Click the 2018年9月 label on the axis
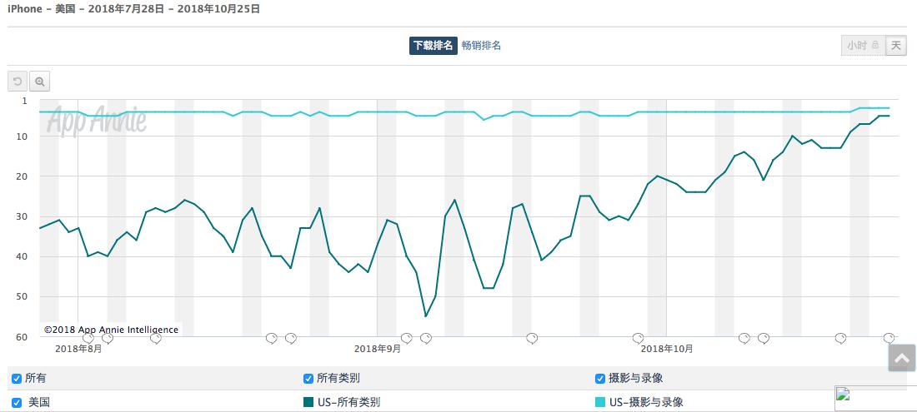The image size is (917, 412). click(378, 349)
